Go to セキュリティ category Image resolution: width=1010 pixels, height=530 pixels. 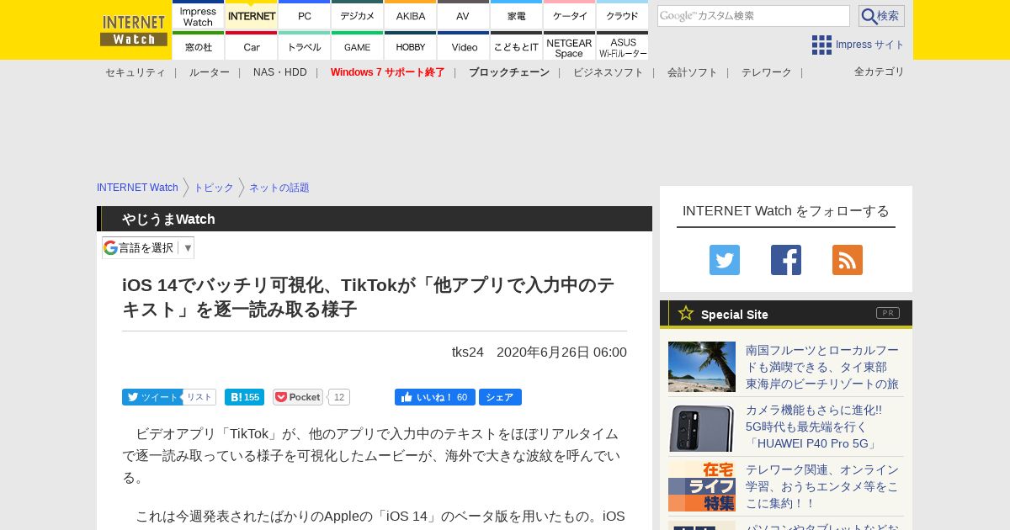click(x=136, y=72)
